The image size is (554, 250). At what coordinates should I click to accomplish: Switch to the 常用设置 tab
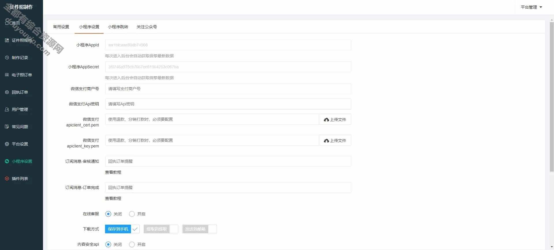pyautogui.click(x=61, y=27)
